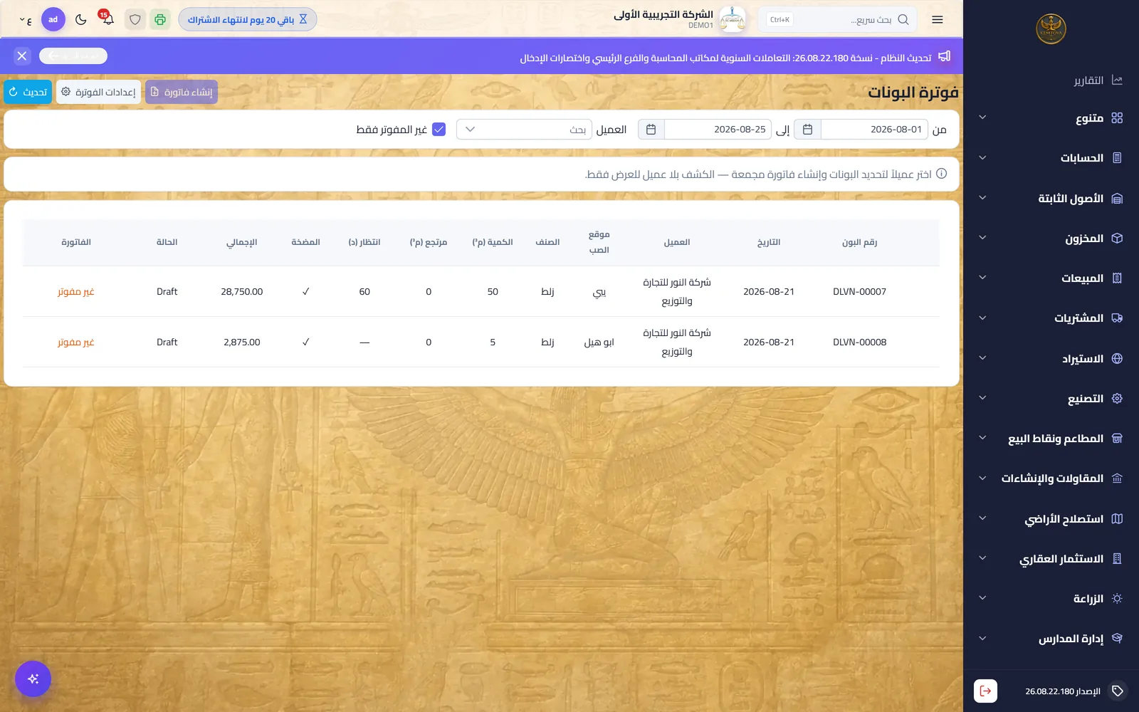1139x712 pixels.
Task: Click the تحديث refresh button
Action: (28, 92)
